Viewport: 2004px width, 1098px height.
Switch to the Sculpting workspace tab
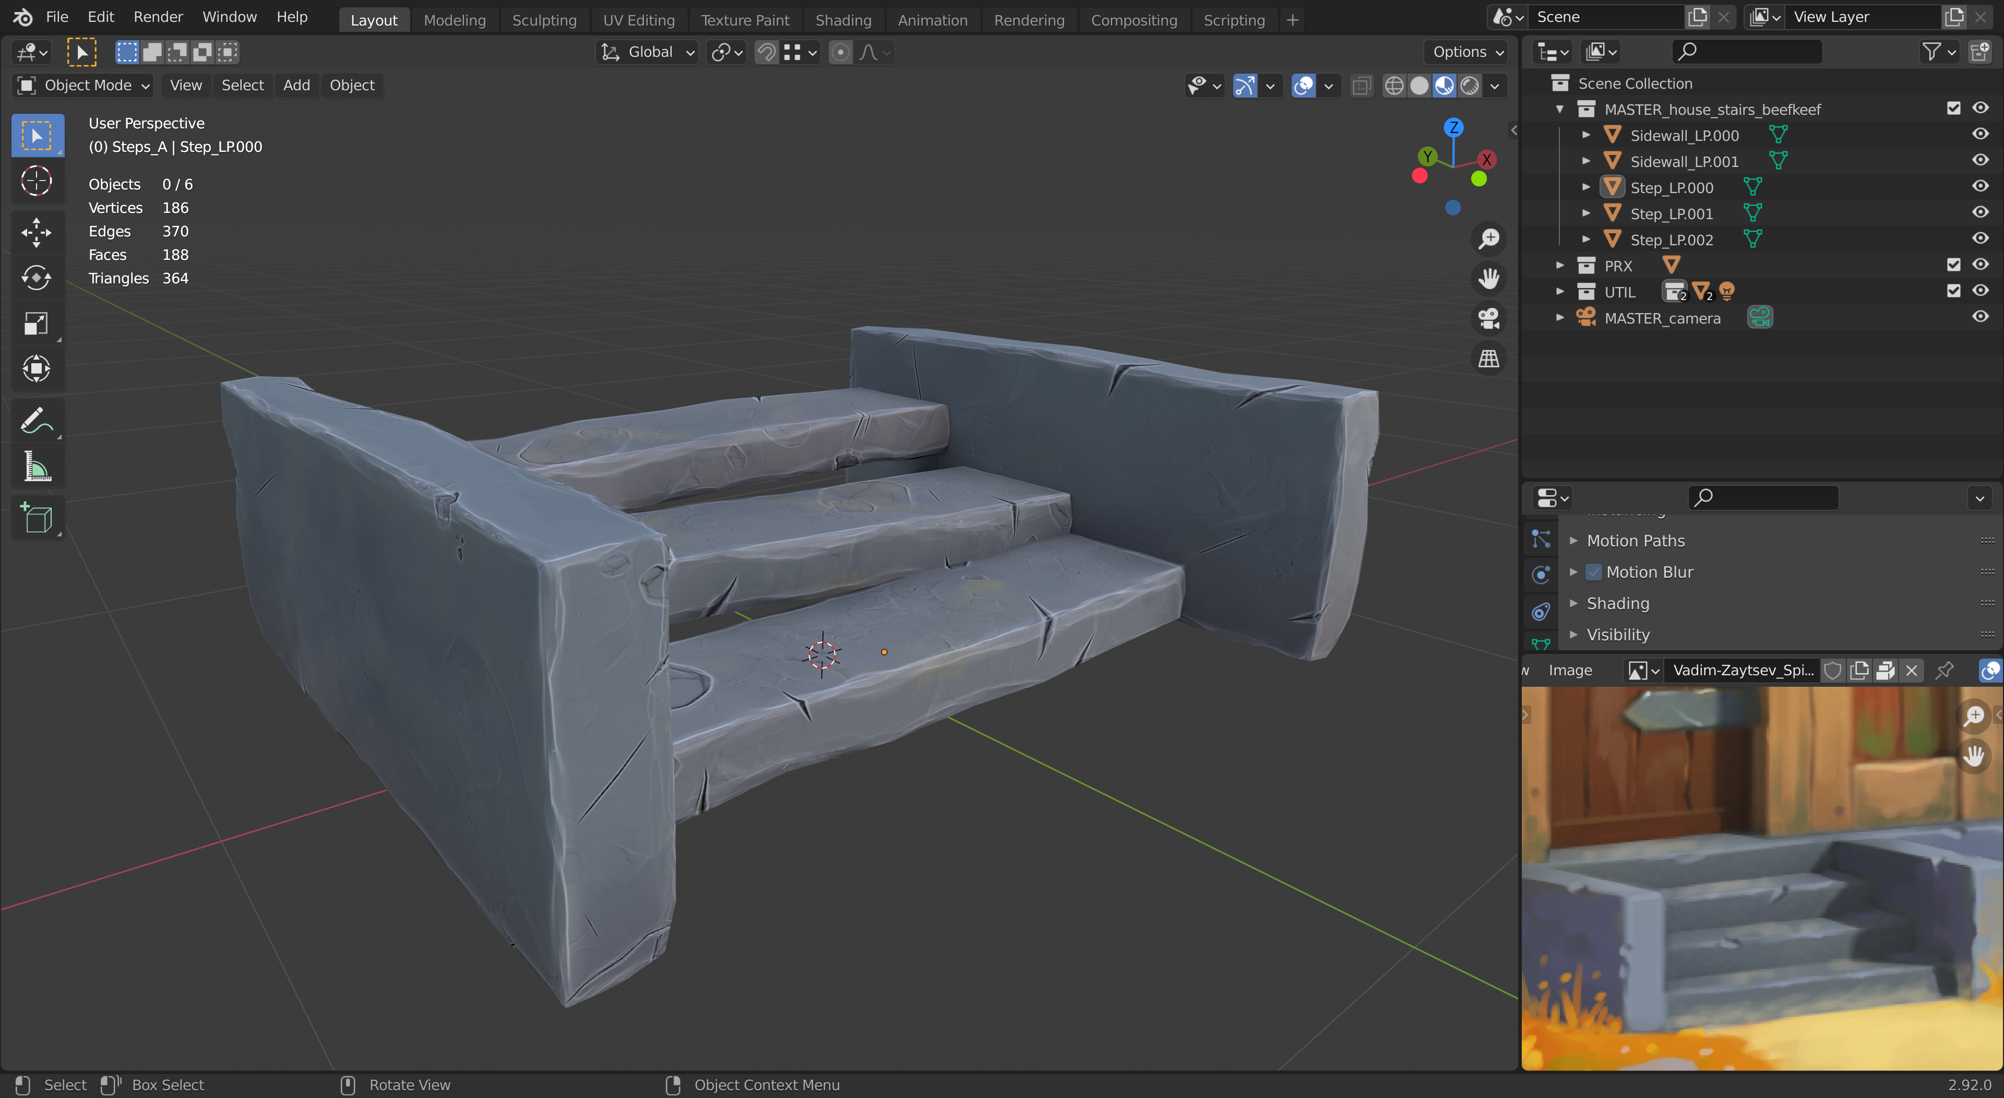544,20
